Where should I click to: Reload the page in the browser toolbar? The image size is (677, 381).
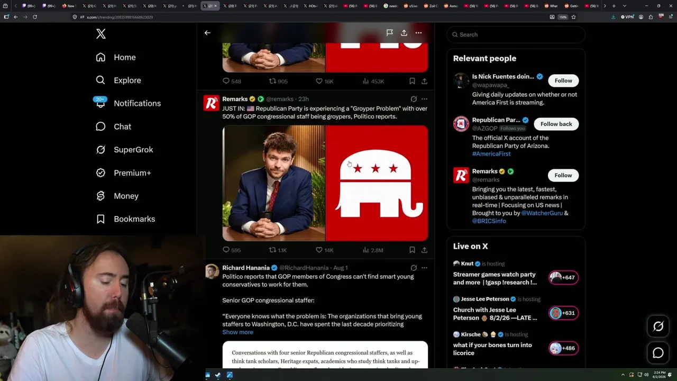(x=35, y=17)
